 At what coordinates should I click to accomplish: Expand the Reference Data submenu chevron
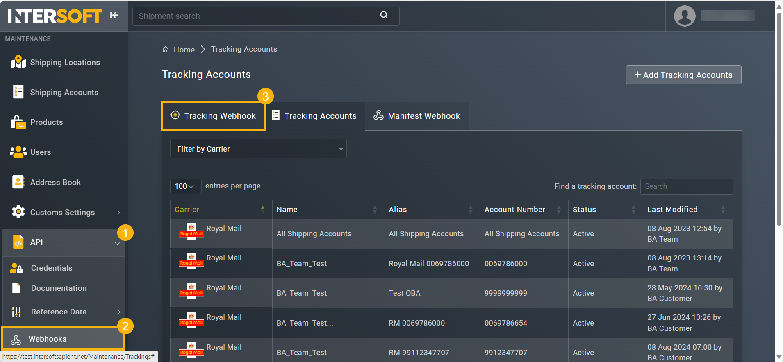[118, 312]
